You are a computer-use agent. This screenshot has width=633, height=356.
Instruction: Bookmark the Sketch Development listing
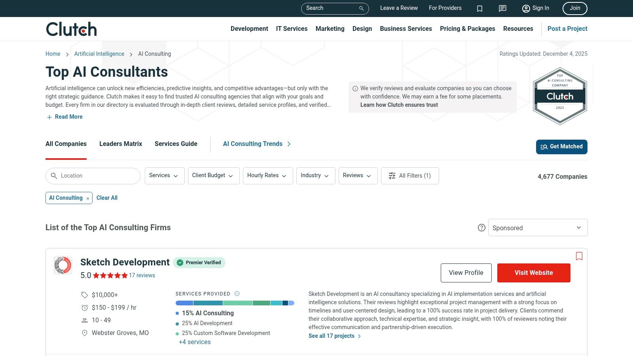(x=579, y=256)
